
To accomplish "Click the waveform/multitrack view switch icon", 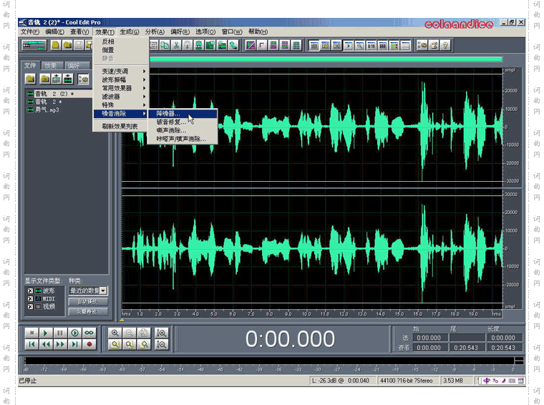I will [34, 45].
